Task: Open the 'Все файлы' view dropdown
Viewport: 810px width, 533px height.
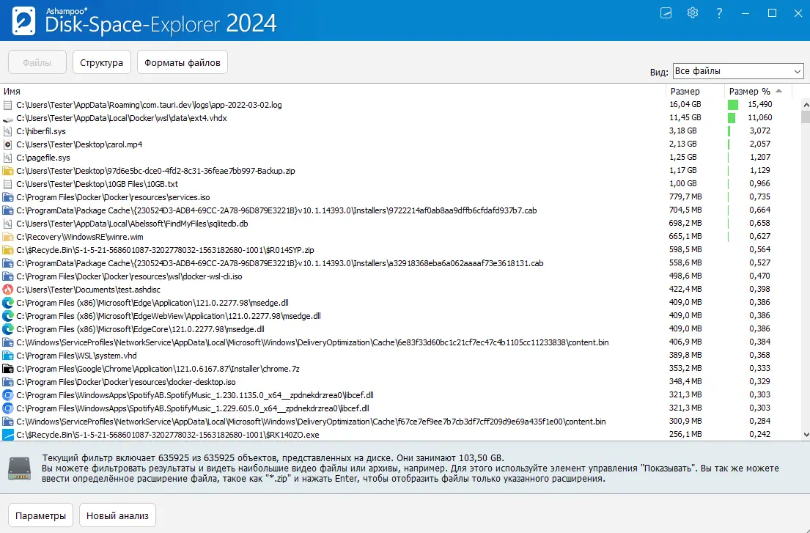Action: click(x=737, y=71)
